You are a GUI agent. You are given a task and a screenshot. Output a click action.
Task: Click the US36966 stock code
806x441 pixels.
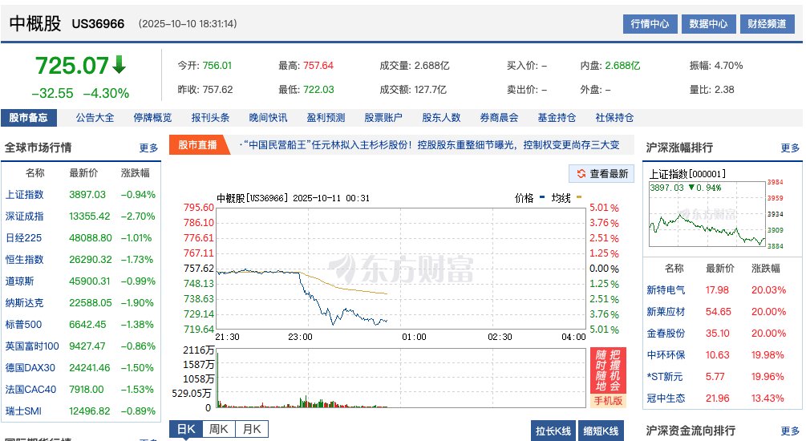[x=98, y=23]
